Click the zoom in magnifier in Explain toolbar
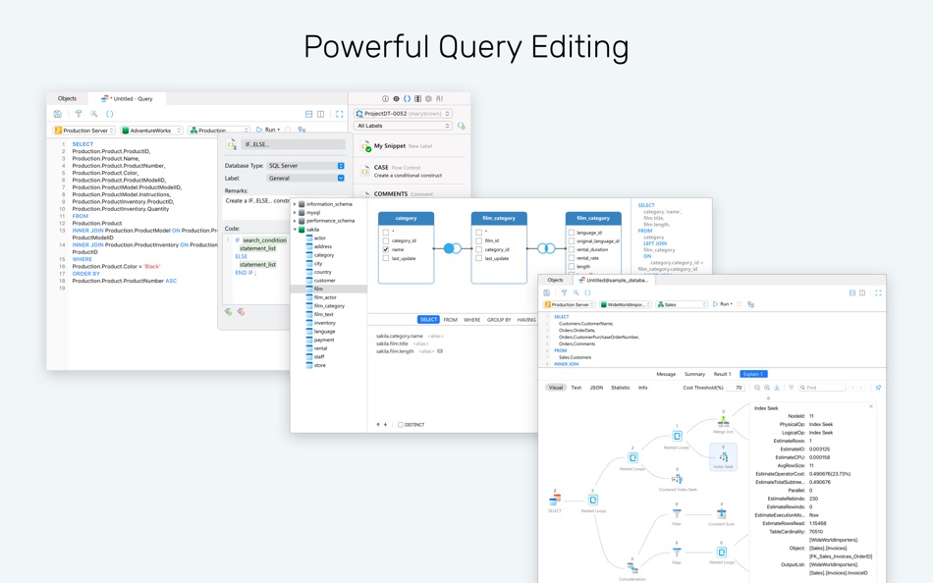Screen dimensions: 933x583 pyautogui.click(x=767, y=388)
